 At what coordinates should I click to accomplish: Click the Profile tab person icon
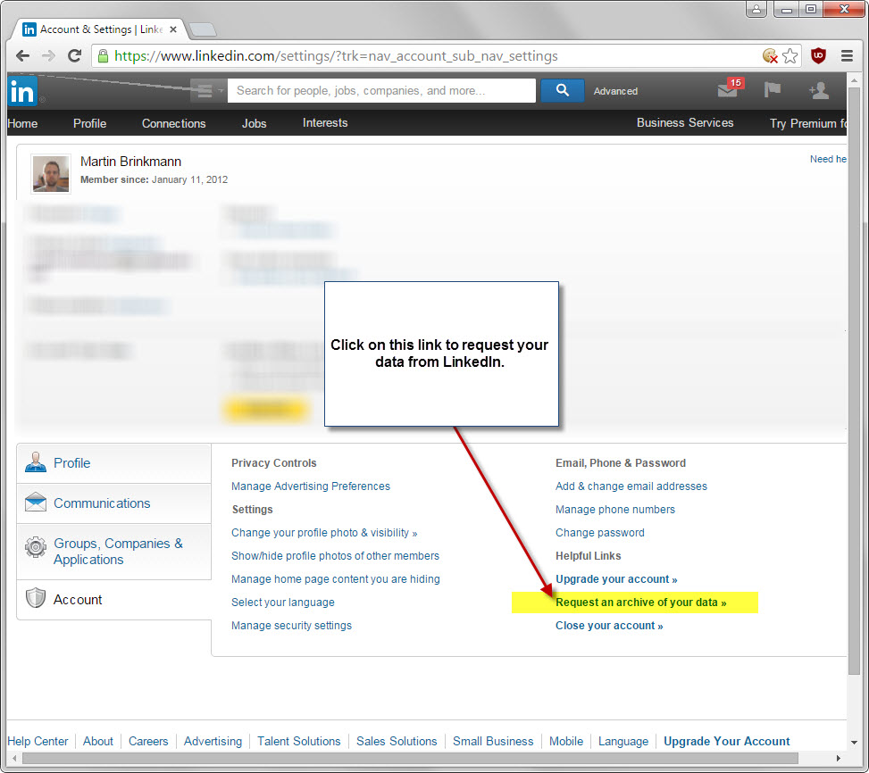[36, 462]
